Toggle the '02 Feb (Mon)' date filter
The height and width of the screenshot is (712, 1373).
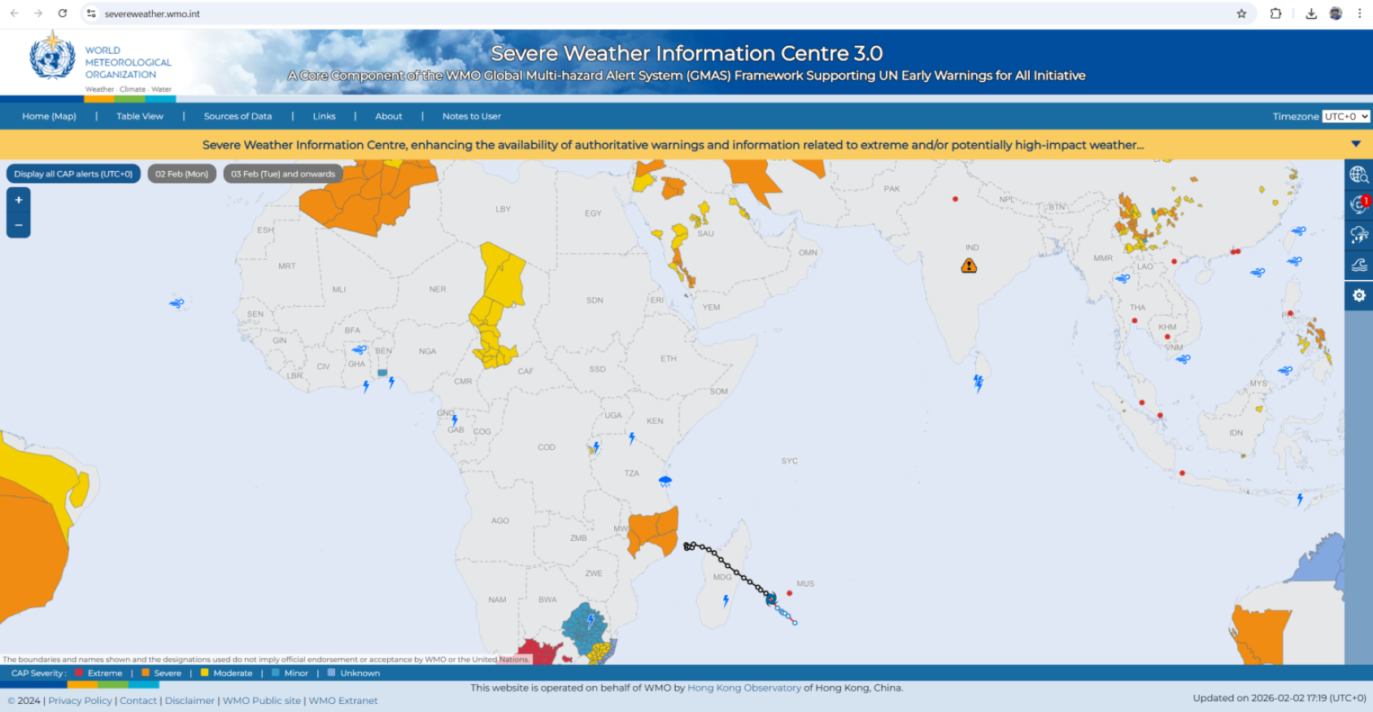pos(182,174)
